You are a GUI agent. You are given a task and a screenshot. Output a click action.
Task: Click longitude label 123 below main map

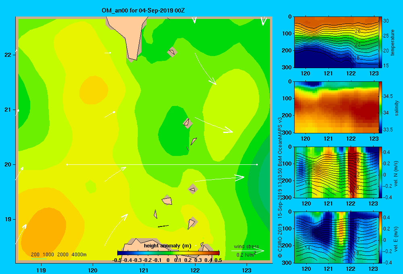[x=247, y=270]
